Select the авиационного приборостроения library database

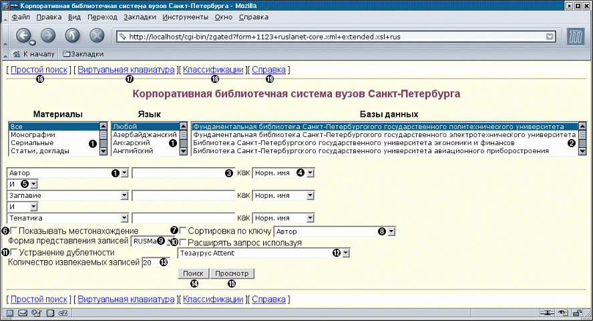(385, 150)
